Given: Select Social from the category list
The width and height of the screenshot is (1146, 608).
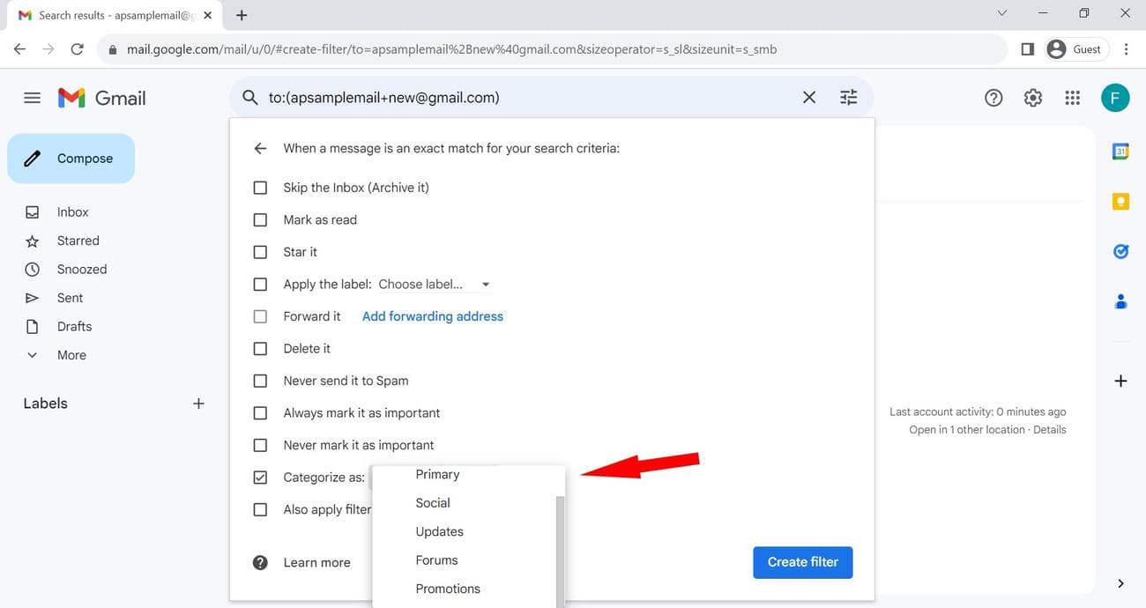Looking at the screenshot, I should pos(432,502).
